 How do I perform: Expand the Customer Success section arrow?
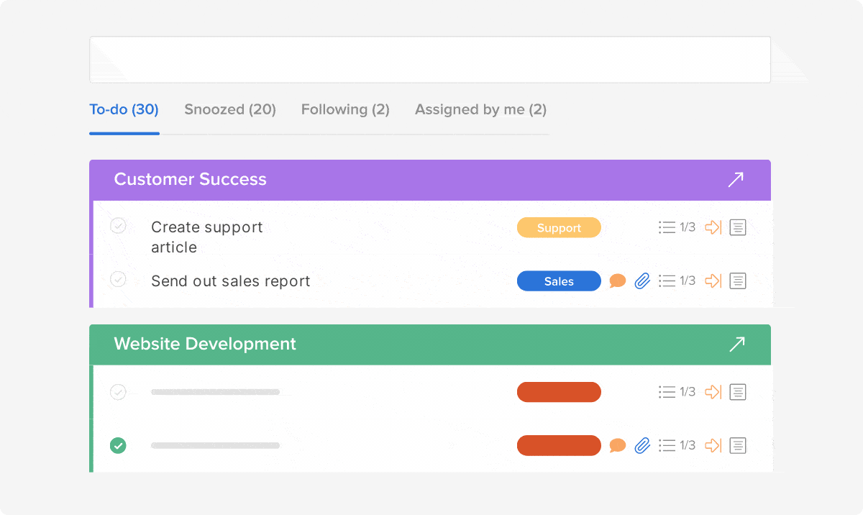point(735,180)
